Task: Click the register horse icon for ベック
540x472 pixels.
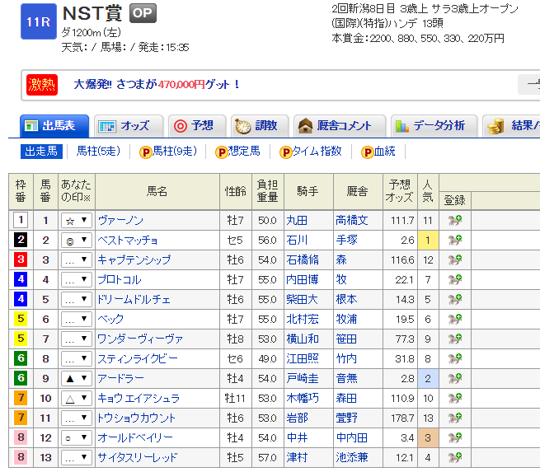Action: coord(455,320)
